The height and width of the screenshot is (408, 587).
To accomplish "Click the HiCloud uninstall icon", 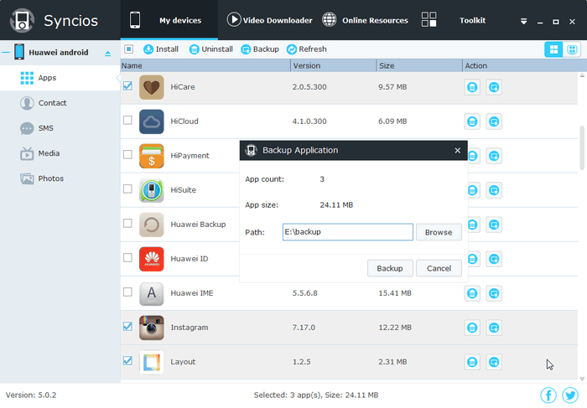I will point(472,121).
